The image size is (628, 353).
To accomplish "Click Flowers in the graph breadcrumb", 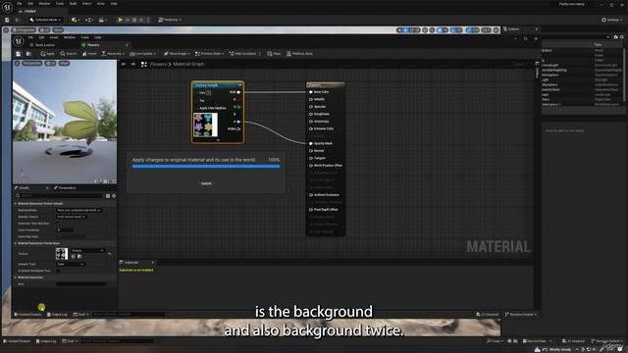I will pyautogui.click(x=158, y=64).
